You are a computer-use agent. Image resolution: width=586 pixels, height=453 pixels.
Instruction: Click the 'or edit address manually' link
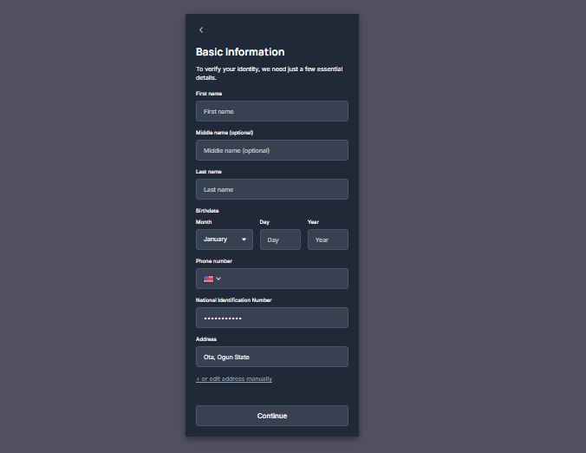click(234, 379)
